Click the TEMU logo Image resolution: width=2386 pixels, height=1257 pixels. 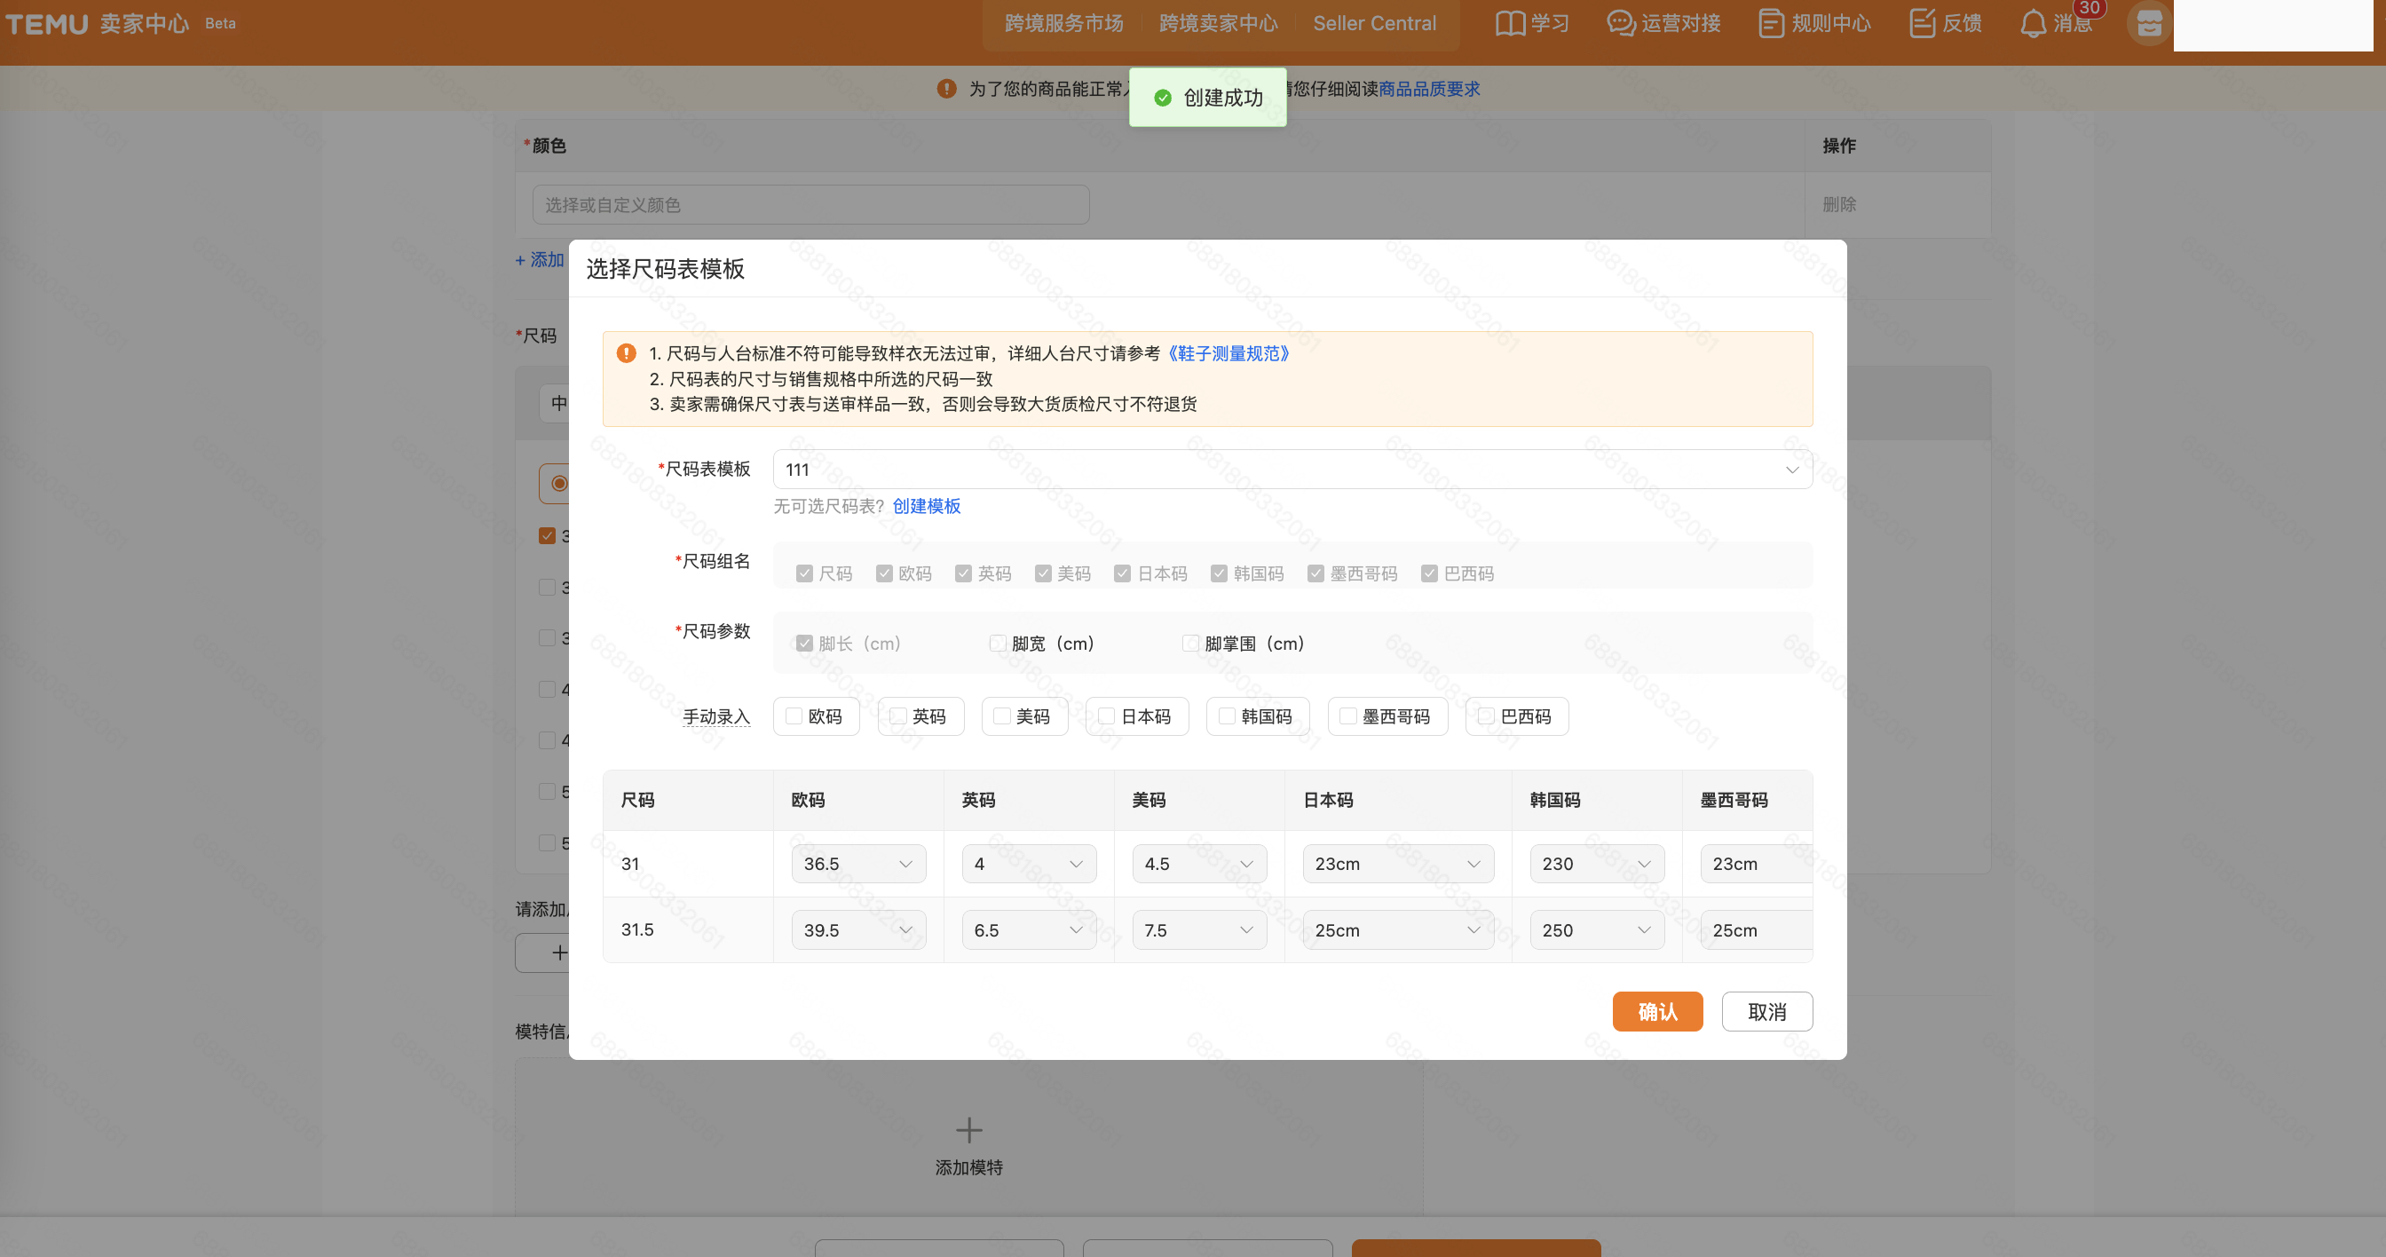point(46,23)
